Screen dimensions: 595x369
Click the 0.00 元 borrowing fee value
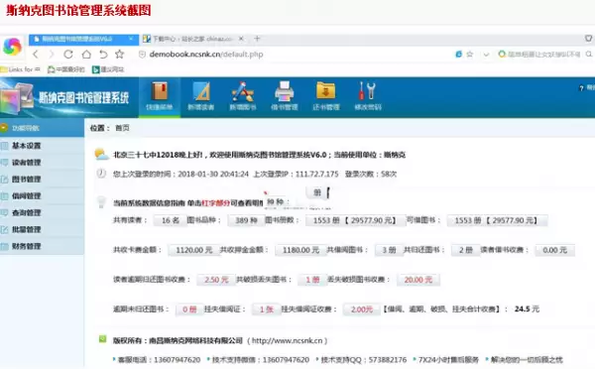click(554, 250)
